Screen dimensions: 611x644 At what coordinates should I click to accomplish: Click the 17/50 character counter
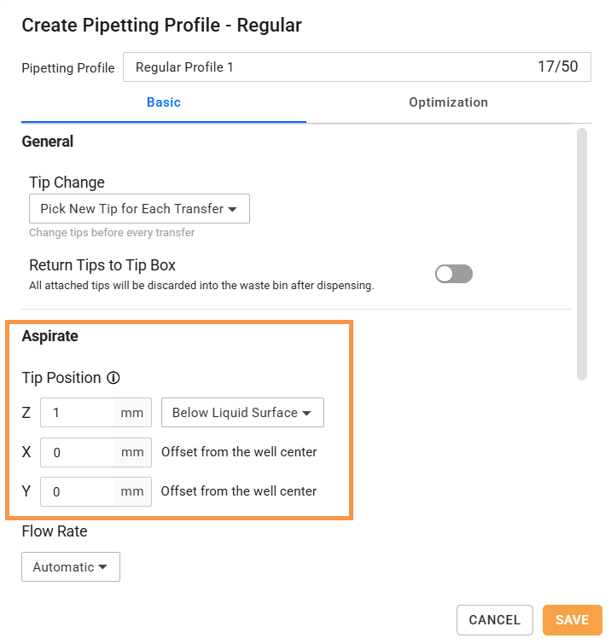[557, 67]
